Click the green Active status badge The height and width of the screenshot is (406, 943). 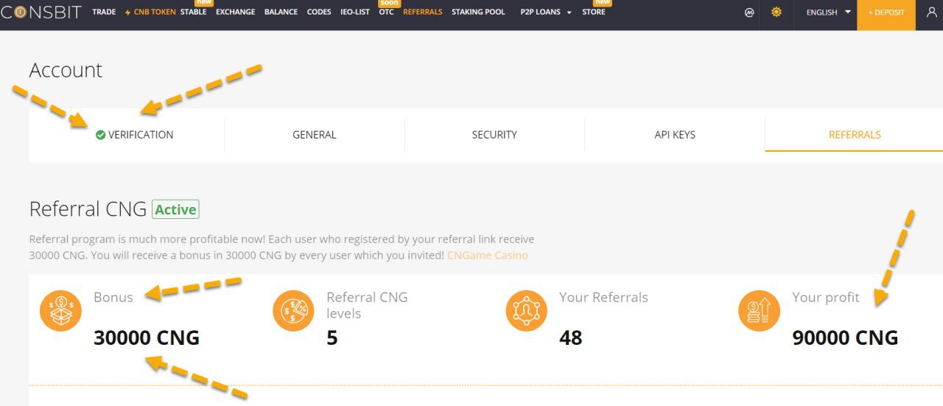[175, 210]
